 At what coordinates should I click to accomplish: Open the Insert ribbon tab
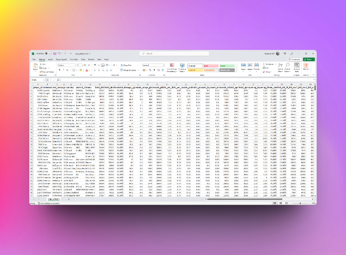tap(49, 59)
